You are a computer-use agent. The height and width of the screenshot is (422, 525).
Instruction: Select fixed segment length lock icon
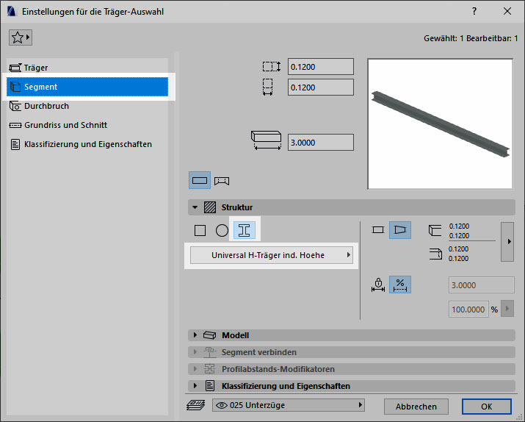pos(378,285)
